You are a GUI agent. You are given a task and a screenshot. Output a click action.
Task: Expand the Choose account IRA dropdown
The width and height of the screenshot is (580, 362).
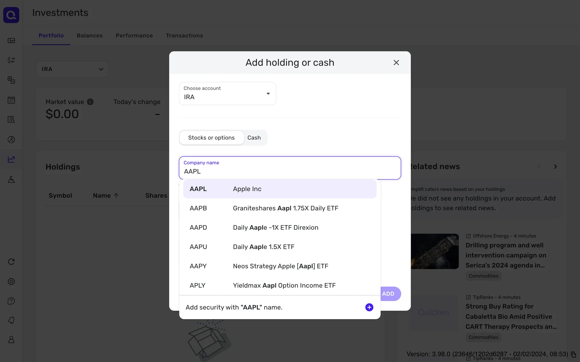227,94
